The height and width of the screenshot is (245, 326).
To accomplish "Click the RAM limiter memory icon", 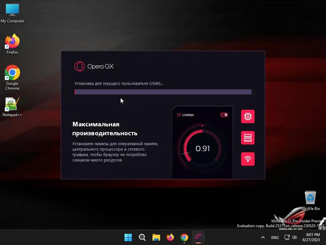I will [x=248, y=138].
